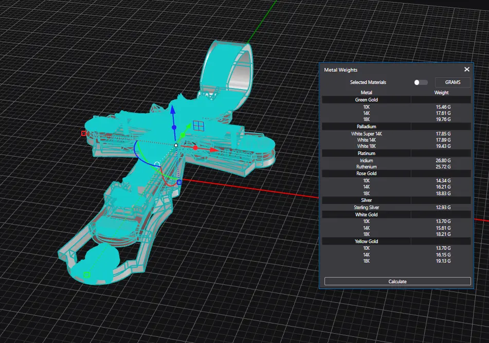The width and height of the screenshot is (489, 343).
Task: Click the 19.13 G Yellow Gold value
Action: point(443,261)
